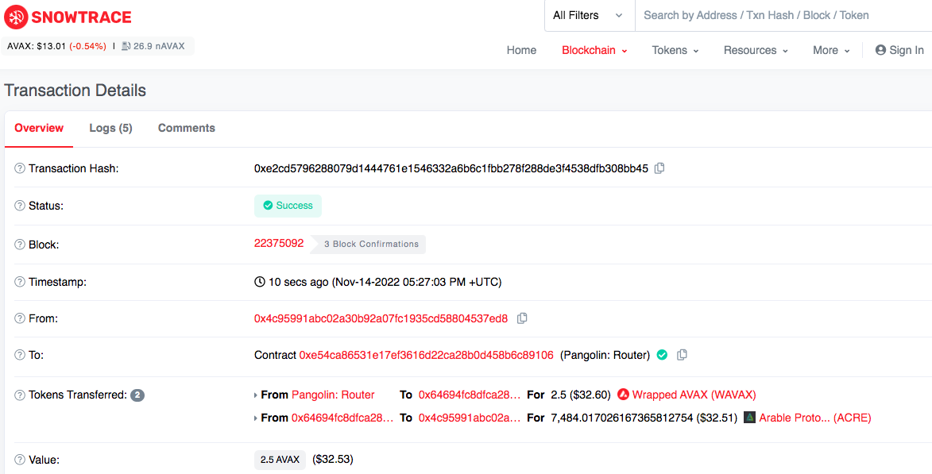Copy the transaction hash to clipboard

click(x=659, y=168)
